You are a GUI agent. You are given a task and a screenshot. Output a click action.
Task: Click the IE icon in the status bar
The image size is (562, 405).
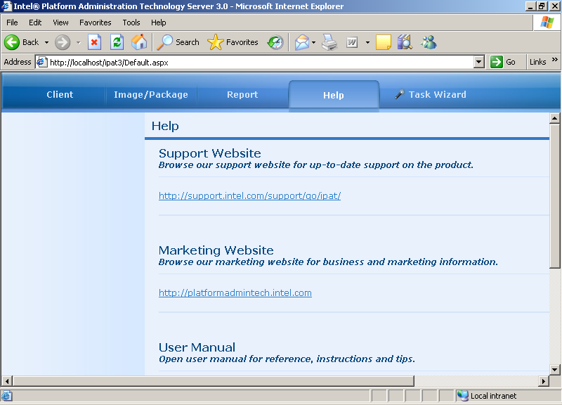pyautogui.click(x=7, y=396)
